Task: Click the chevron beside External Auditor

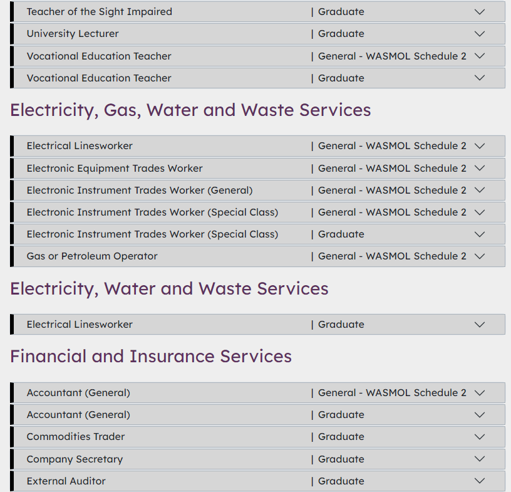Action: [x=480, y=481]
